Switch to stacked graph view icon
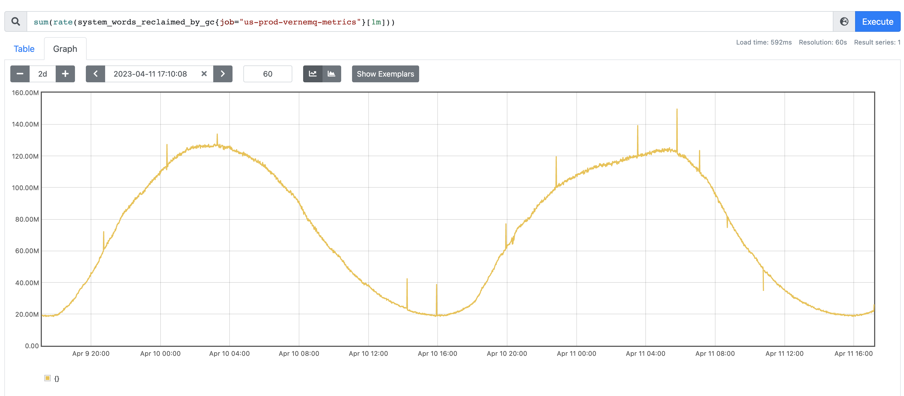The height and width of the screenshot is (396, 904). [x=332, y=74]
